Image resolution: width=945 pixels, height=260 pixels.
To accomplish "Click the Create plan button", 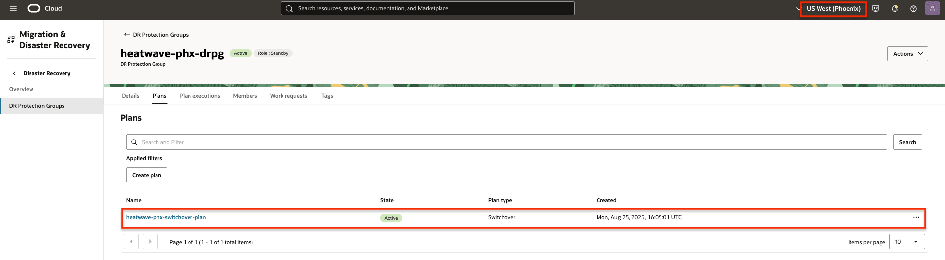I will coord(147,175).
